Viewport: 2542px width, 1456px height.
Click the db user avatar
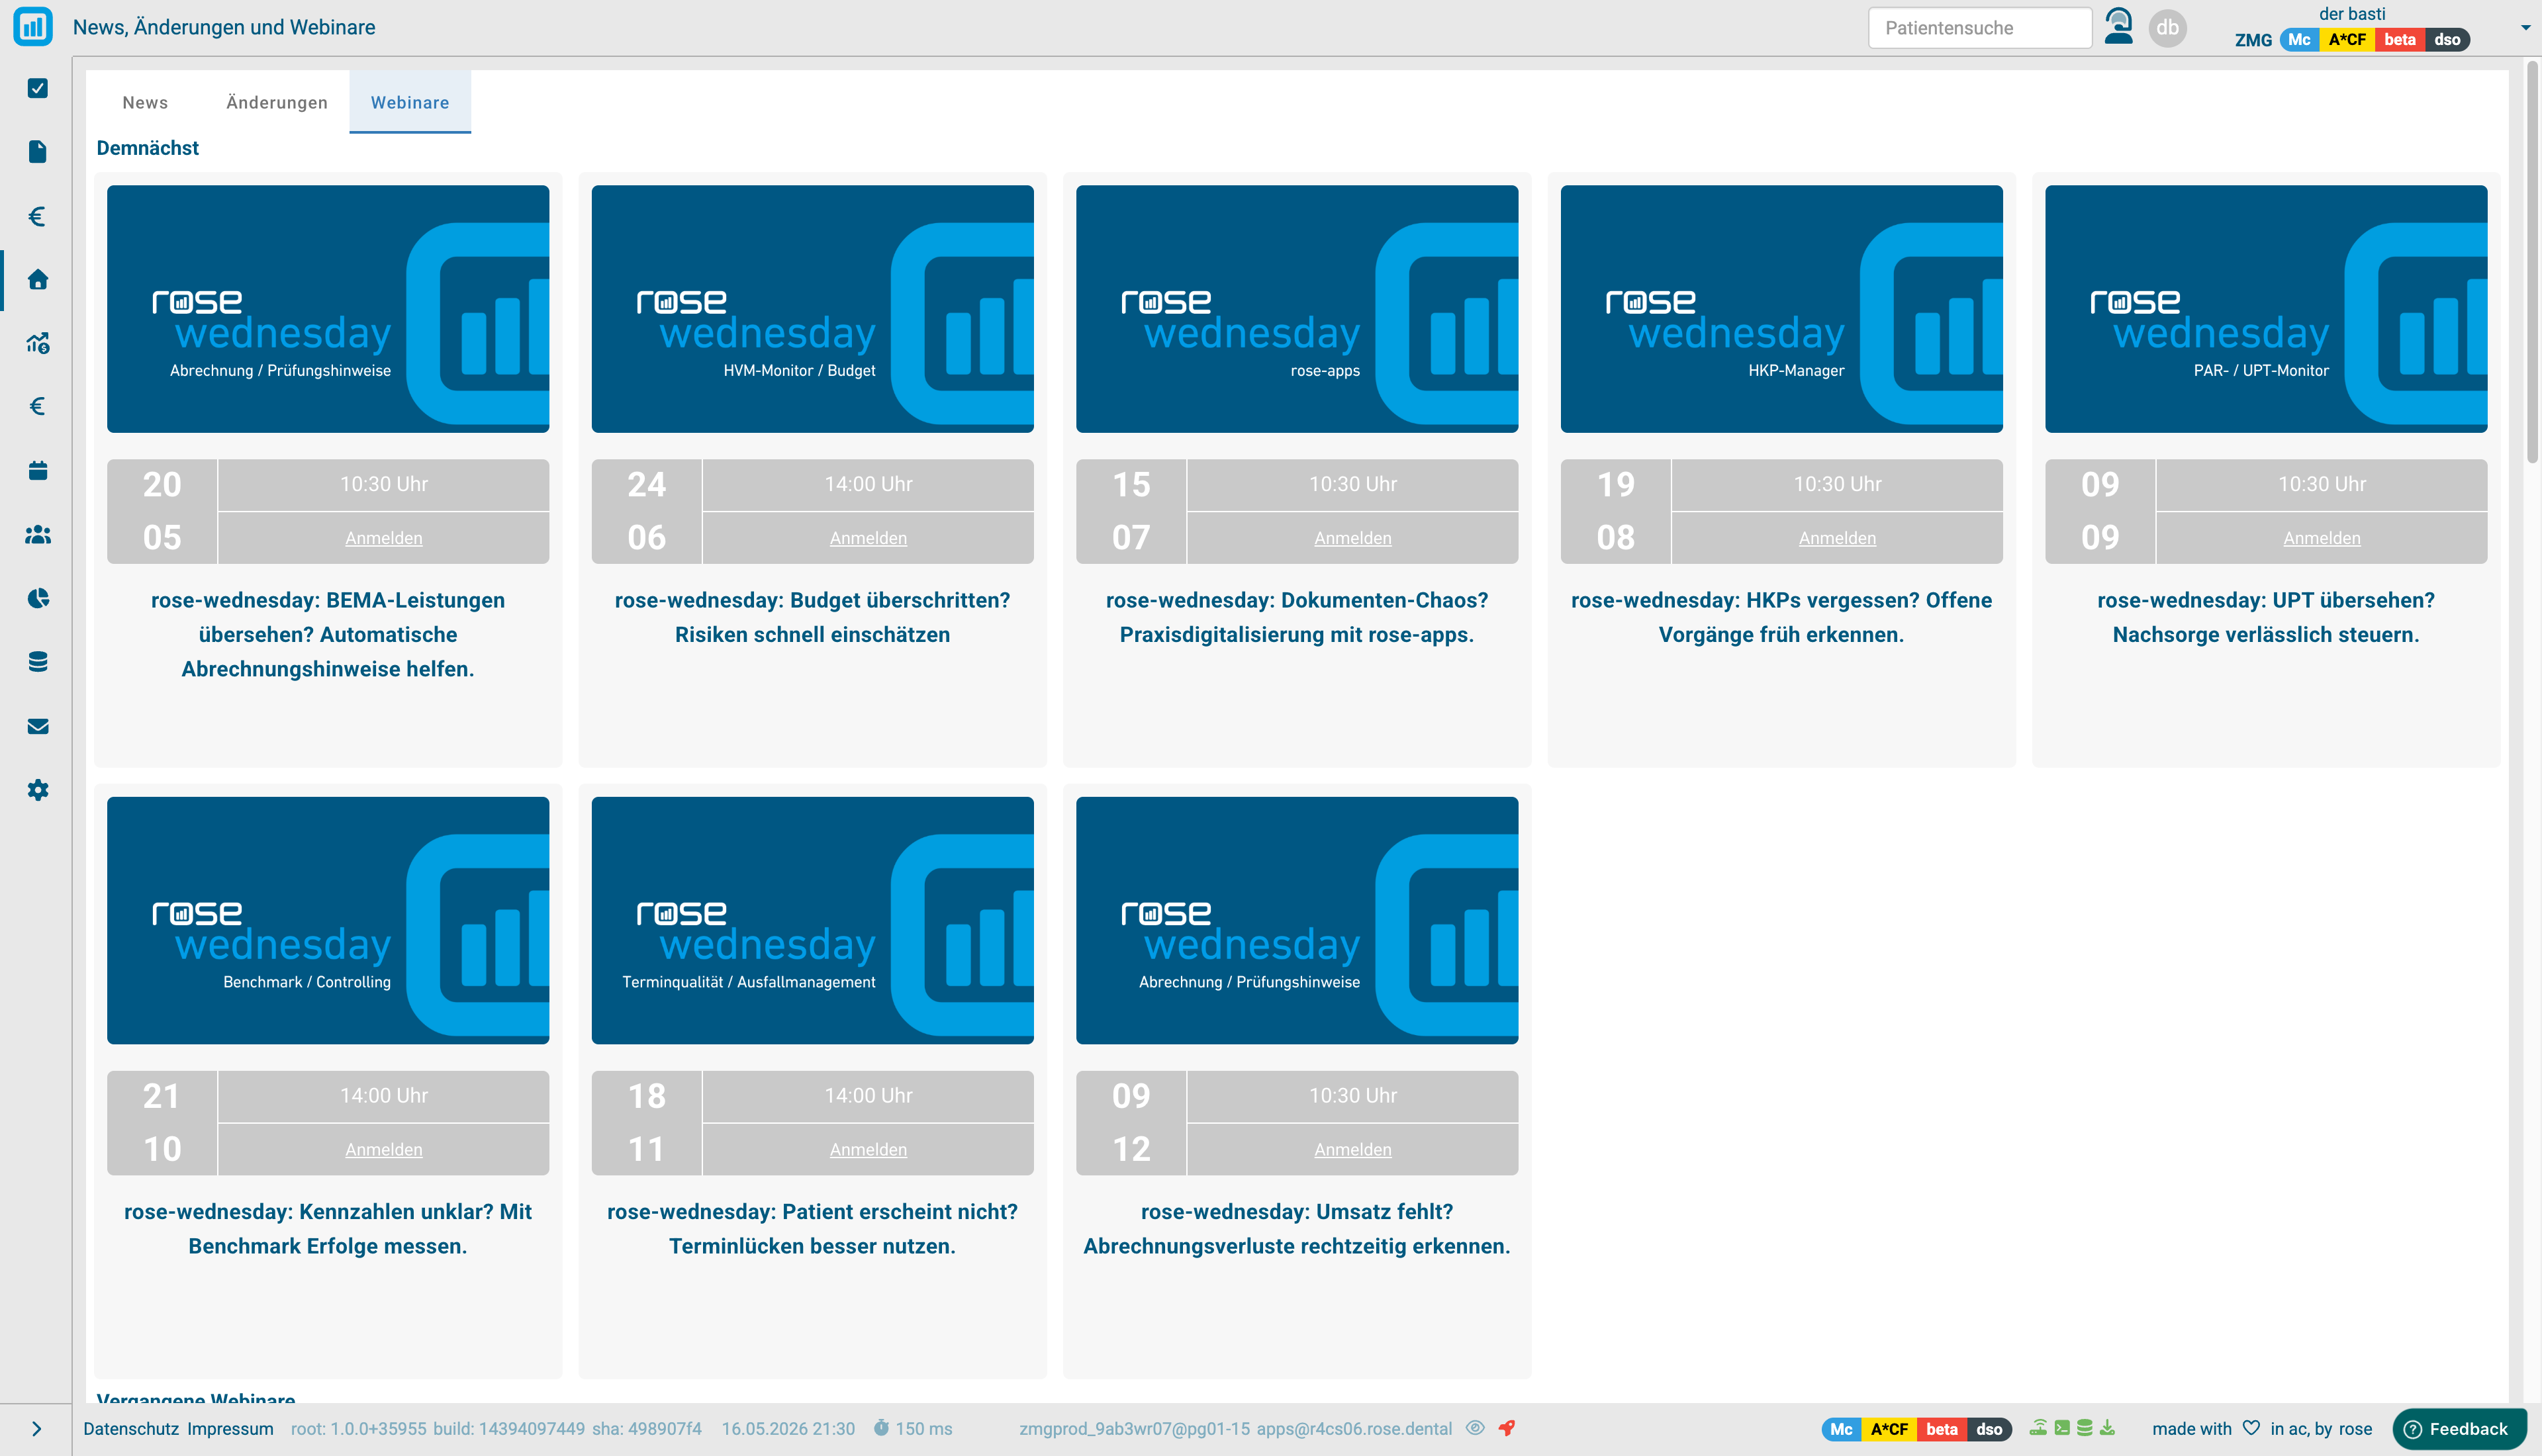[2167, 28]
